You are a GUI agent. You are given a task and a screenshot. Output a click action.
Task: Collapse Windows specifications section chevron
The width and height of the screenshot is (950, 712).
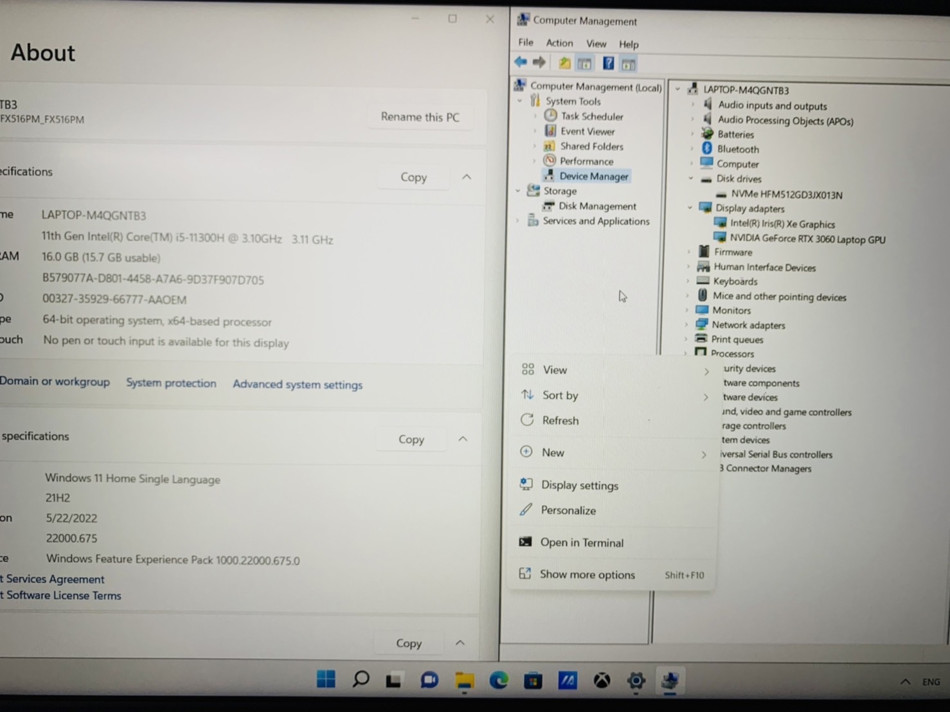[463, 439]
